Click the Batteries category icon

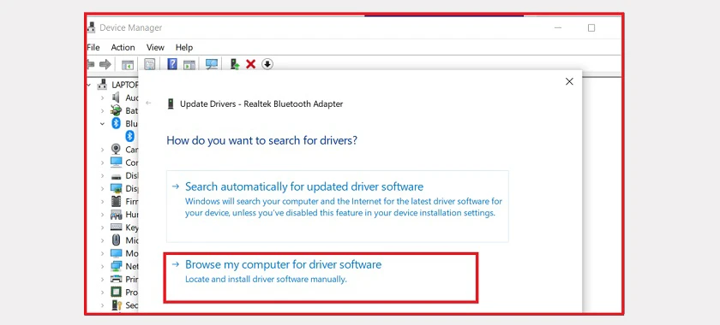click(x=117, y=110)
